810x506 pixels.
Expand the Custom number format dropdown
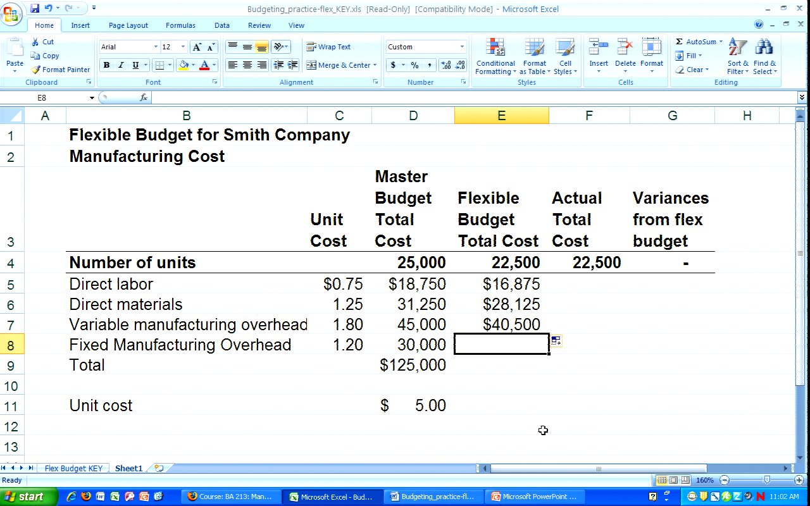pos(462,47)
